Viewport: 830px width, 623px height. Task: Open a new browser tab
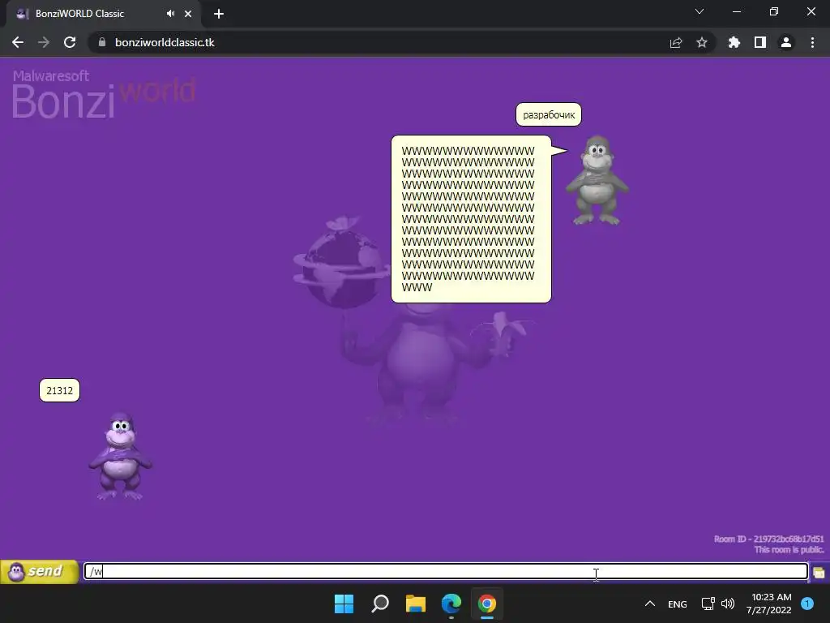(x=219, y=14)
